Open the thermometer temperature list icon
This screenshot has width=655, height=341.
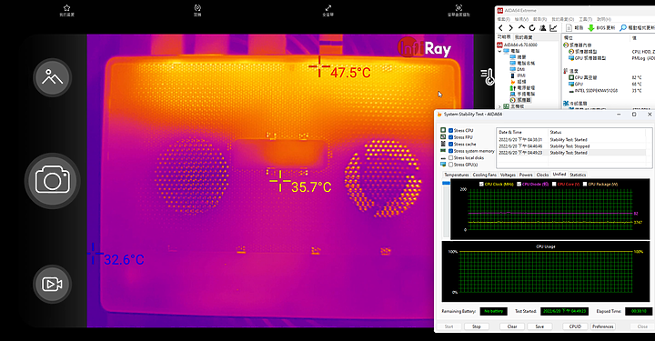(488, 76)
